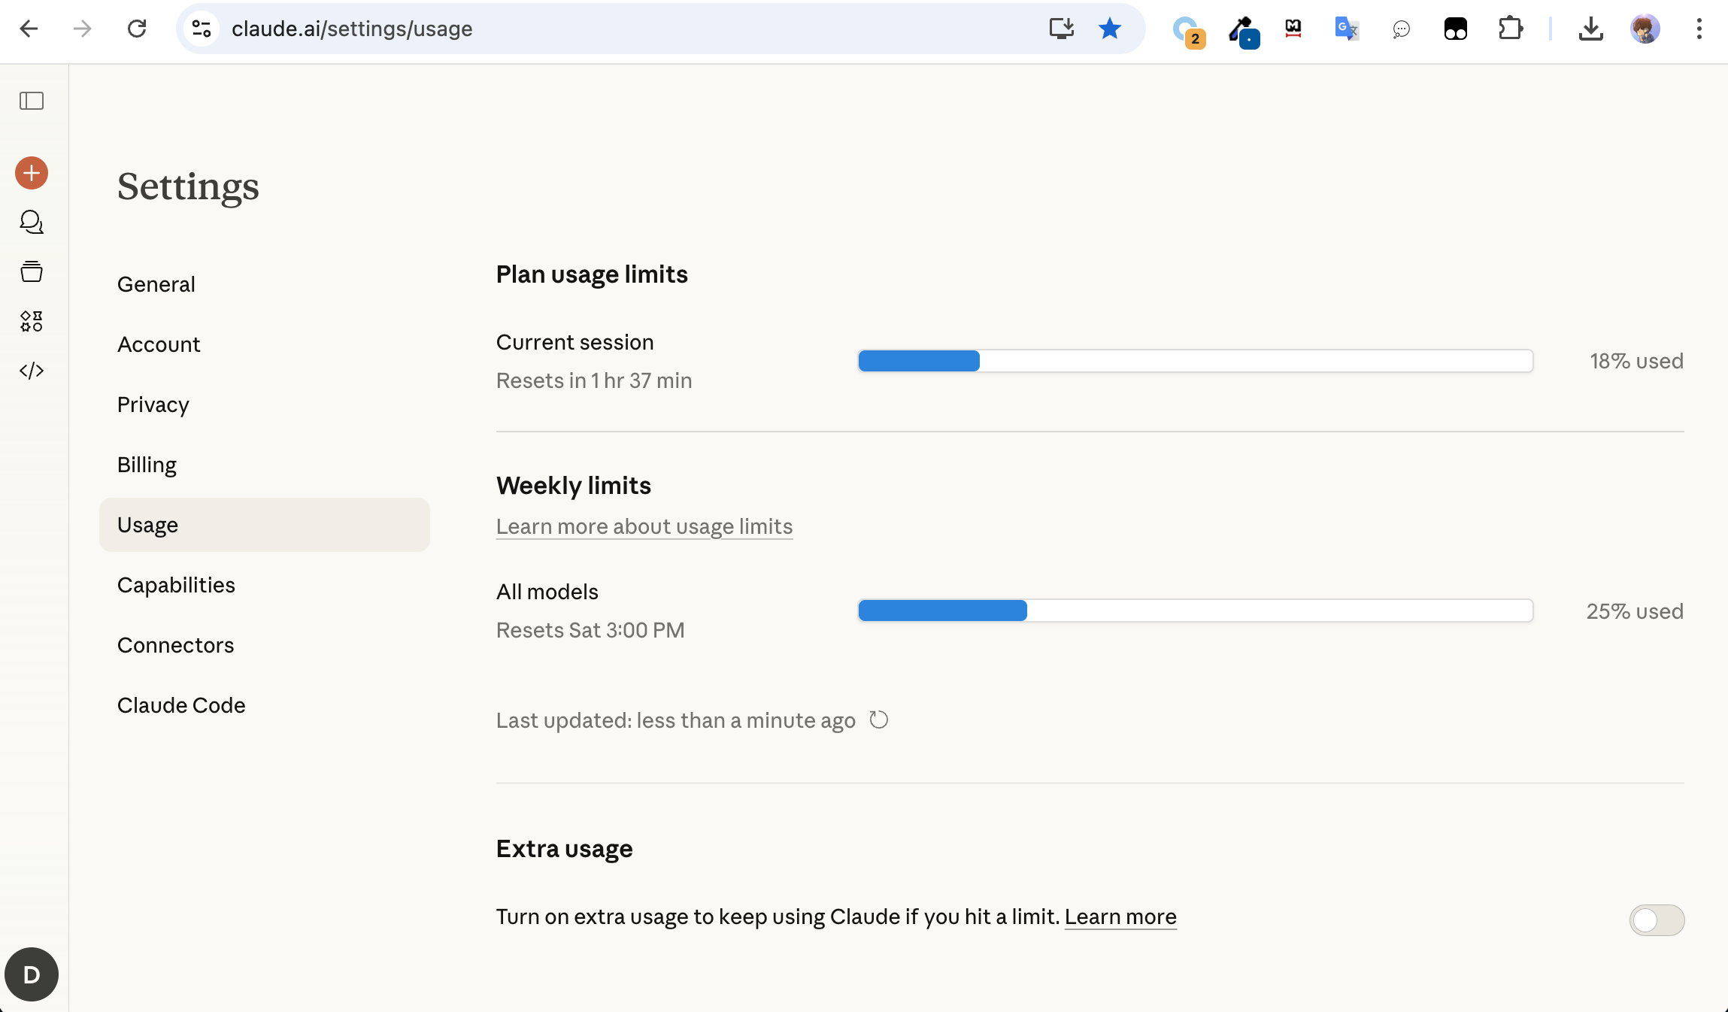Open the Projects stack icon
This screenshot has width=1728, height=1012.
32,271
